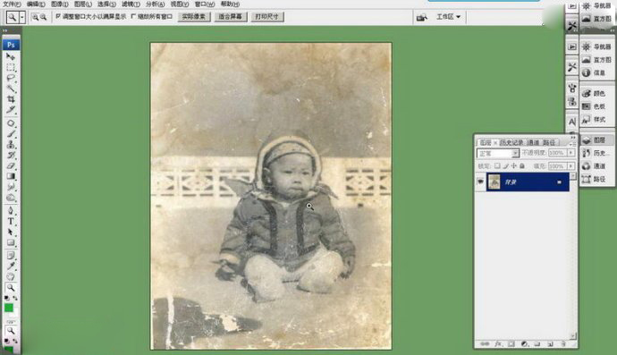
Task: Toggle the 调整窗口大小以满屏显示 checkbox
Action: (x=58, y=16)
